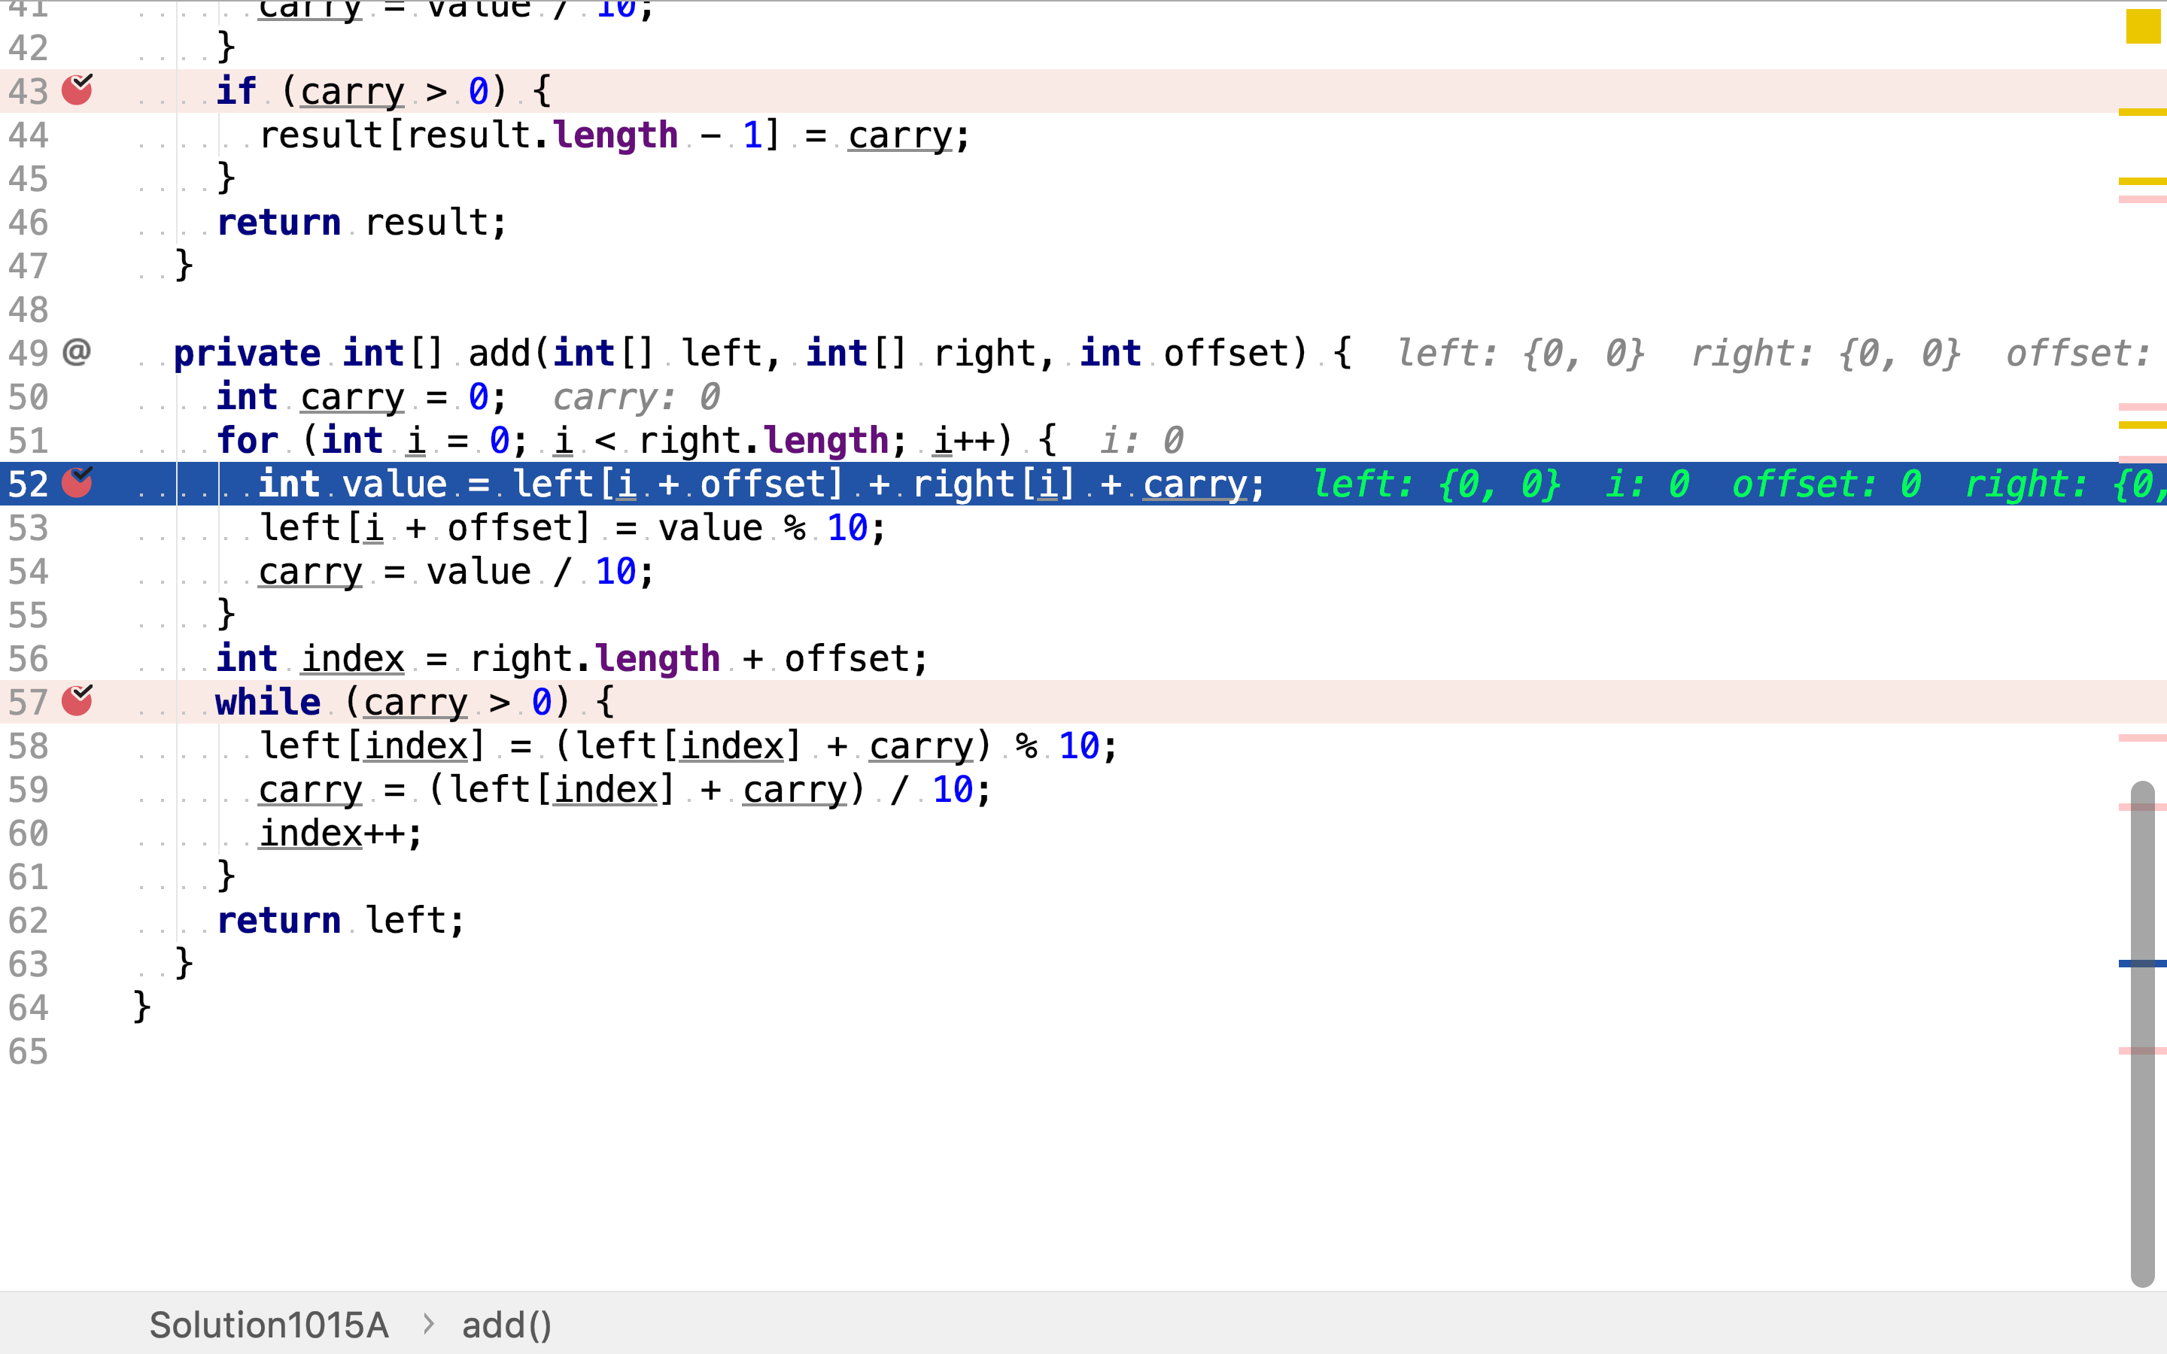The width and height of the screenshot is (2167, 1354).
Task: Click blue marker stripe on scrollbar
Action: coord(2142,964)
